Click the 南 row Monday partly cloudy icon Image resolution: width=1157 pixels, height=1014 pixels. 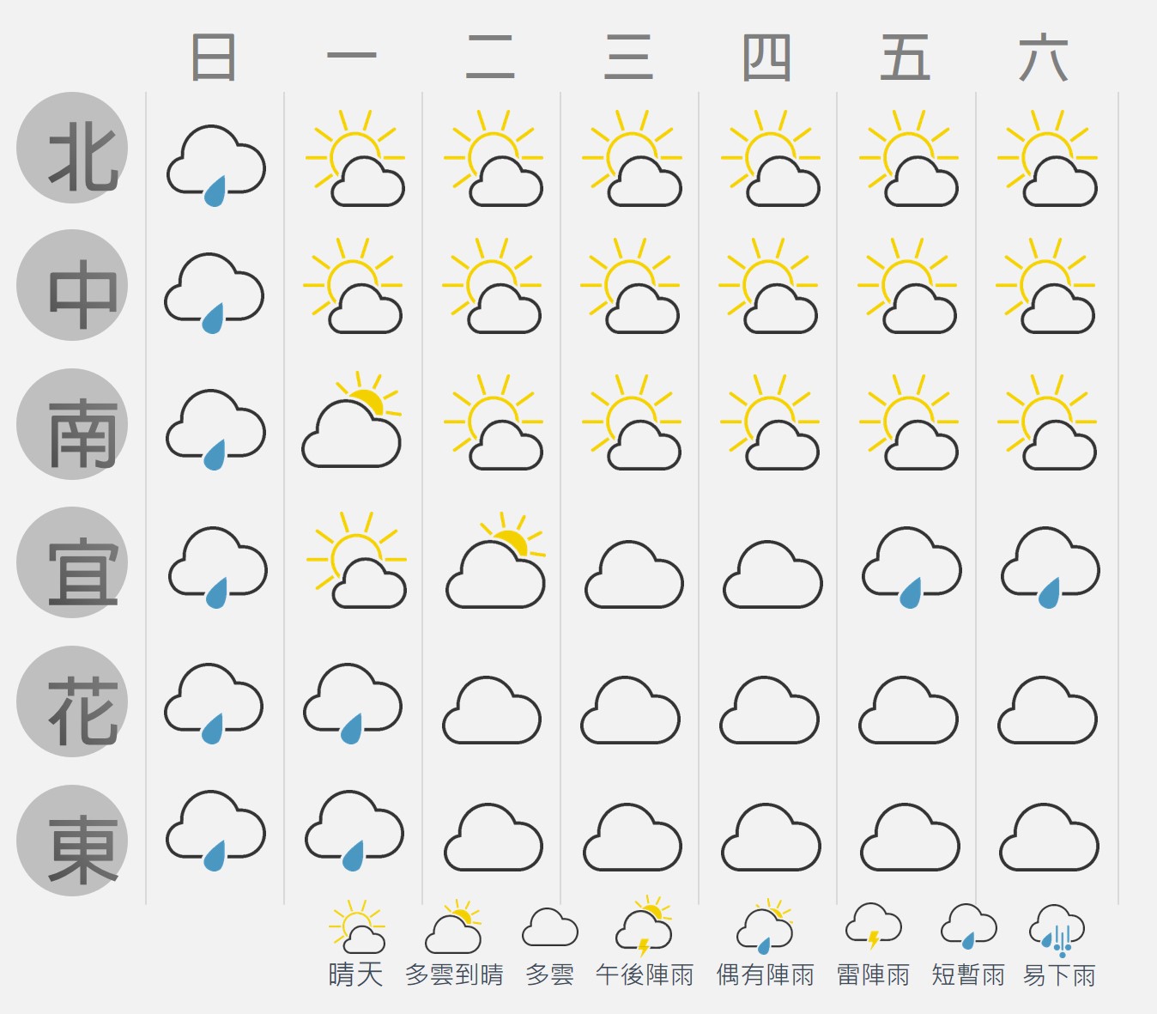(352, 420)
